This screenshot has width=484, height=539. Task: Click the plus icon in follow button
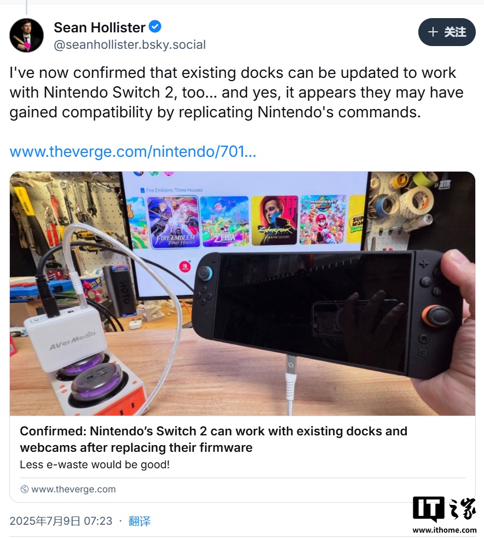[x=433, y=32]
